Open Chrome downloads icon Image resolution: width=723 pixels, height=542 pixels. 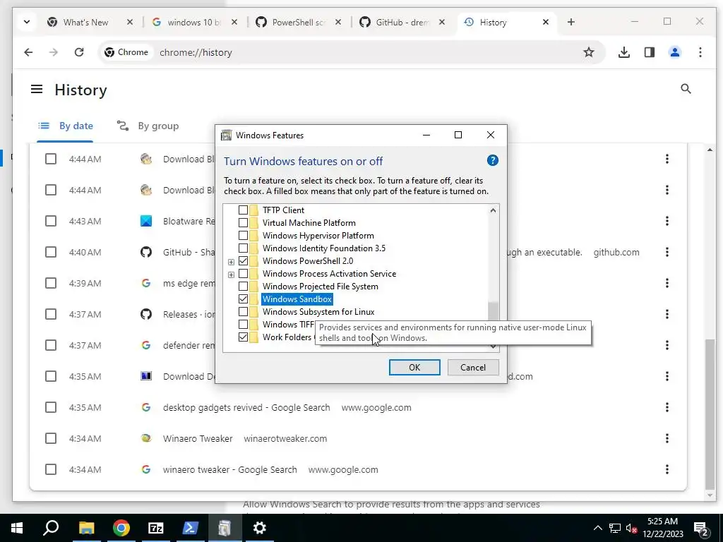point(624,52)
